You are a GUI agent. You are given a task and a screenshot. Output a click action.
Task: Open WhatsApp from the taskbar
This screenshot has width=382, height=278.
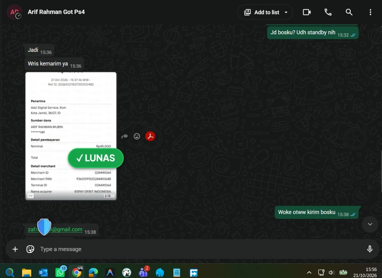[60, 272]
